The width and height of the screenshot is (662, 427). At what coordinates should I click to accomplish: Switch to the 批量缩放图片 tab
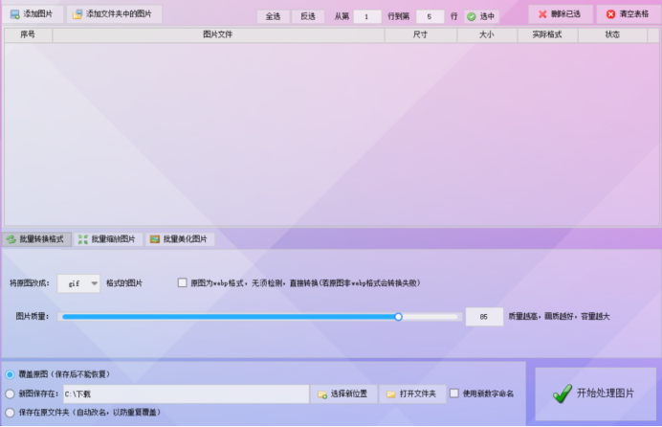click(x=108, y=239)
